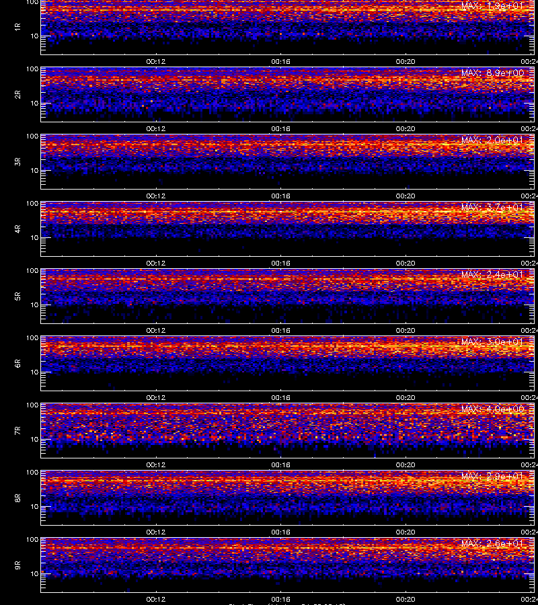Viewport: 538px width, 605px height.
Task: Click 00:20 time label below 9R panel
Action: pyautogui.click(x=406, y=599)
